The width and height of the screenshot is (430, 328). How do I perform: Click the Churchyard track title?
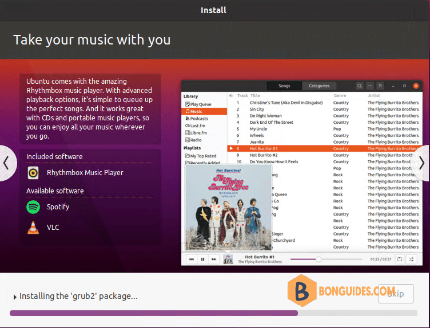pyautogui.click(x=284, y=241)
